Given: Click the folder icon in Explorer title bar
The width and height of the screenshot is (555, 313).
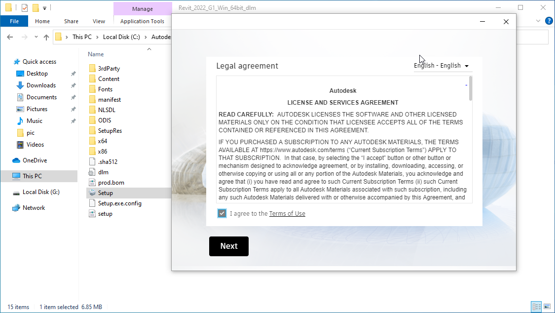Looking at the screenshot, I should 8,8.
